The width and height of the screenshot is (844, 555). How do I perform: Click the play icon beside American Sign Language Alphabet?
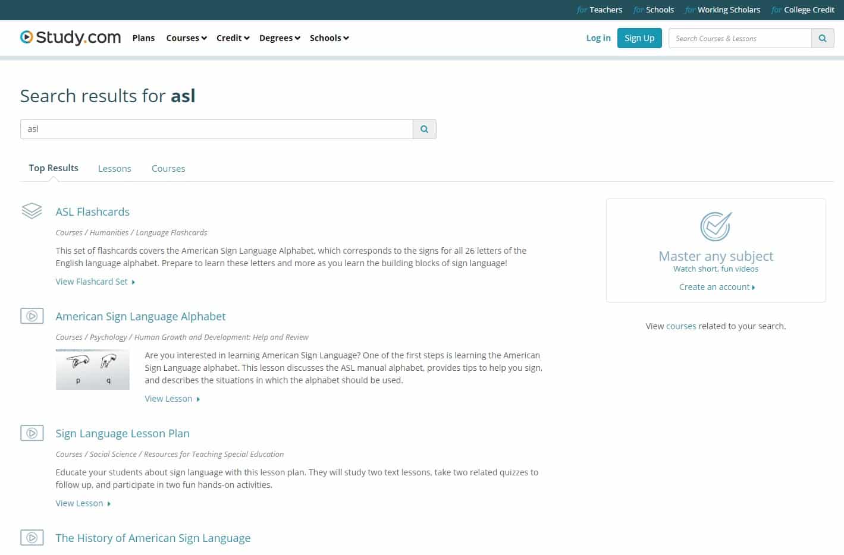click(x=32, y=316)
